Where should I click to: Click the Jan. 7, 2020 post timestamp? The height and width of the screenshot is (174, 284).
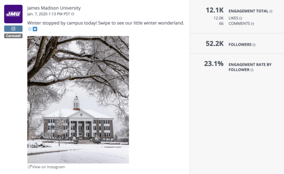point(48,14)
